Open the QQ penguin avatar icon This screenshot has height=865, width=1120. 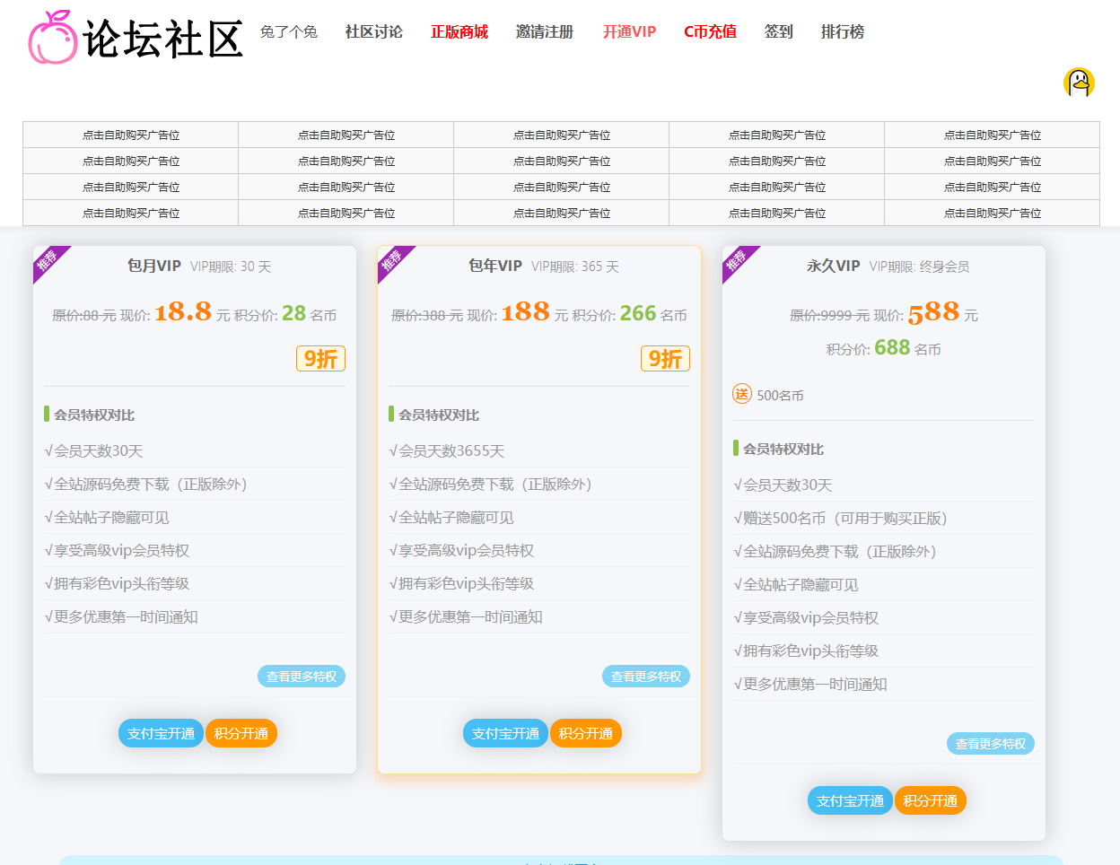pyautogui.click(x=1079, y=83)
